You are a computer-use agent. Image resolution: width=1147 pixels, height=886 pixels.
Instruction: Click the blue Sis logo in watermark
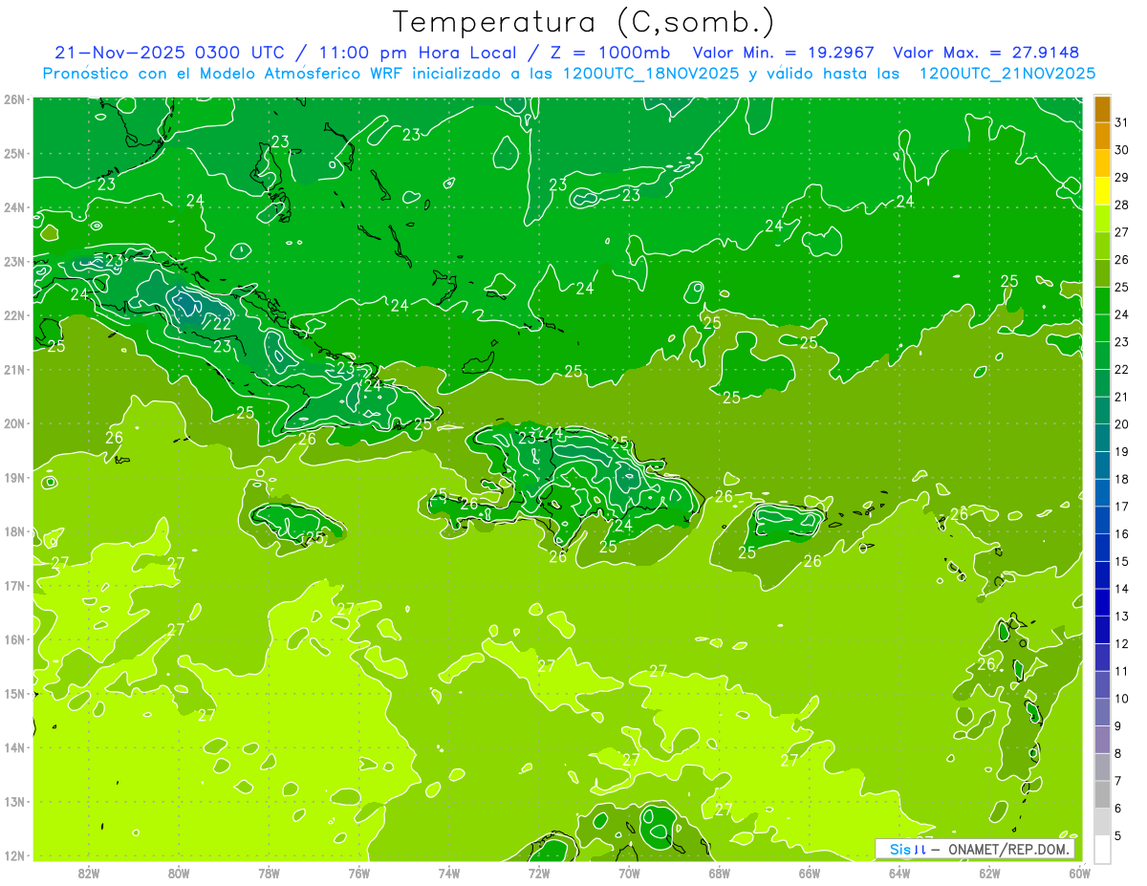901,849
